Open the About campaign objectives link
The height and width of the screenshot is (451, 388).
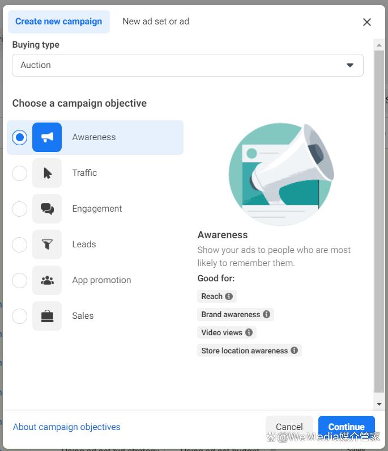coord(67,427)
